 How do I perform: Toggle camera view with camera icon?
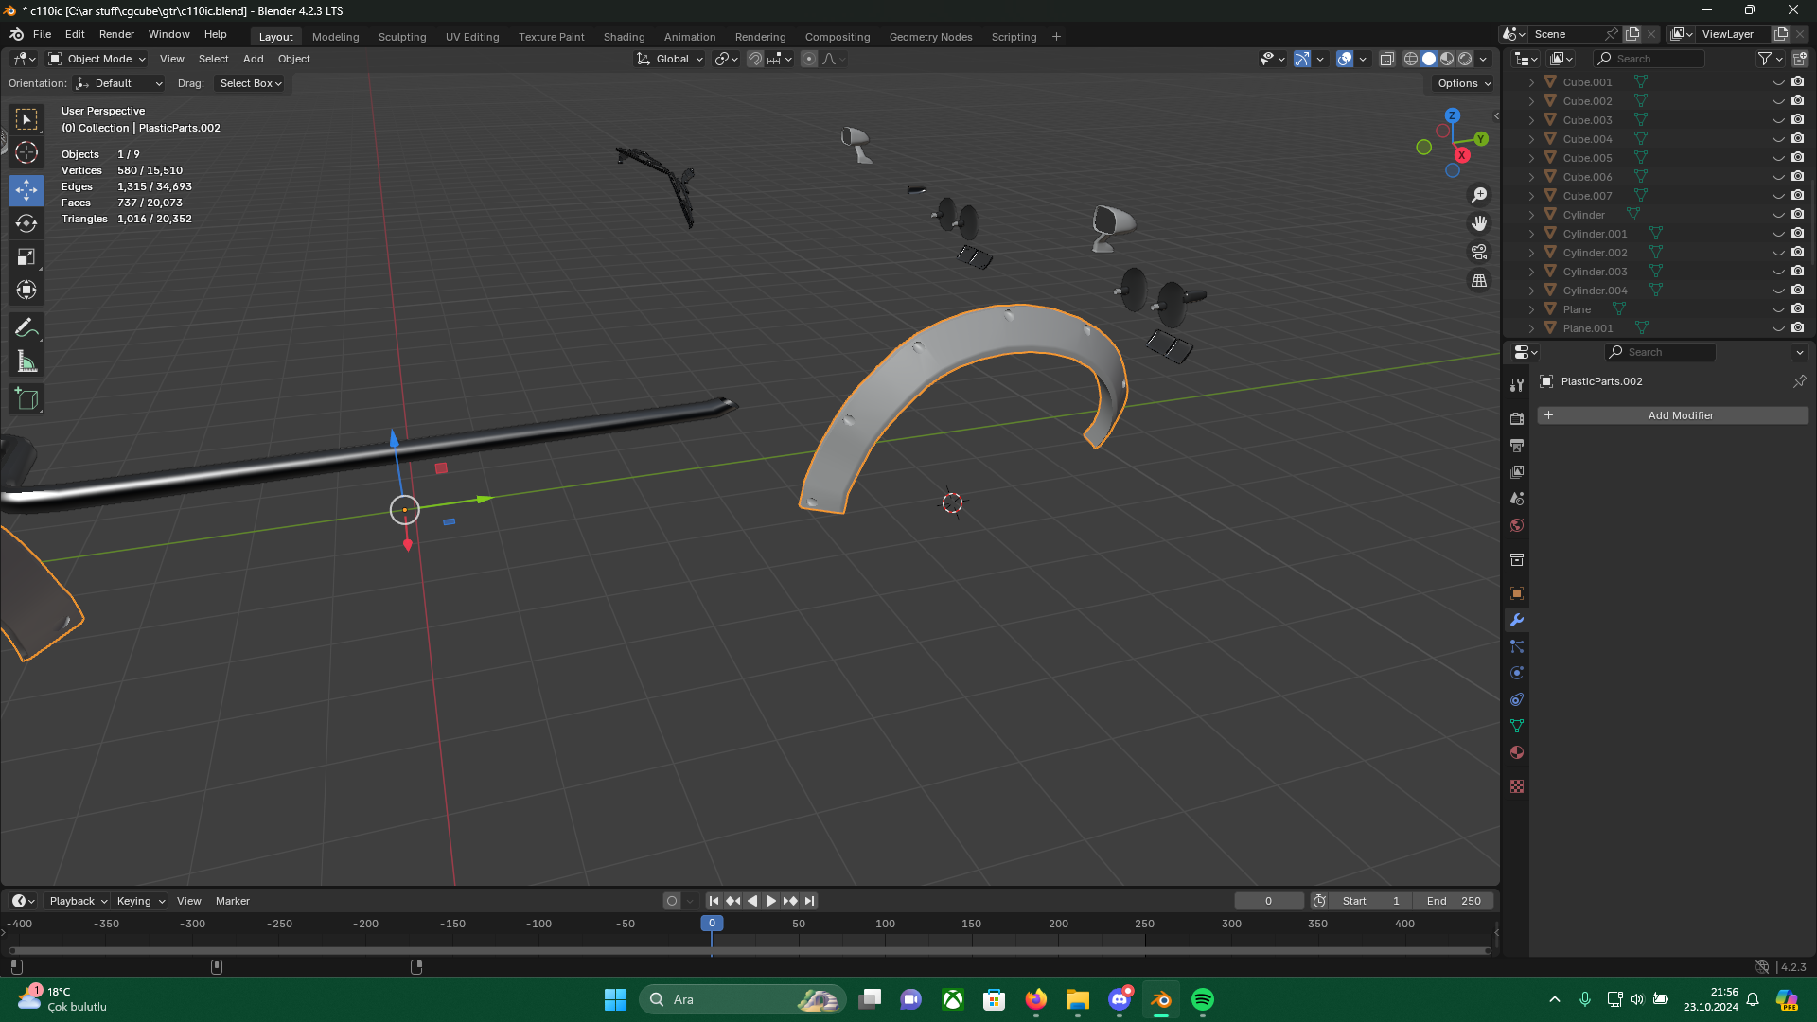pos(1478,252)
